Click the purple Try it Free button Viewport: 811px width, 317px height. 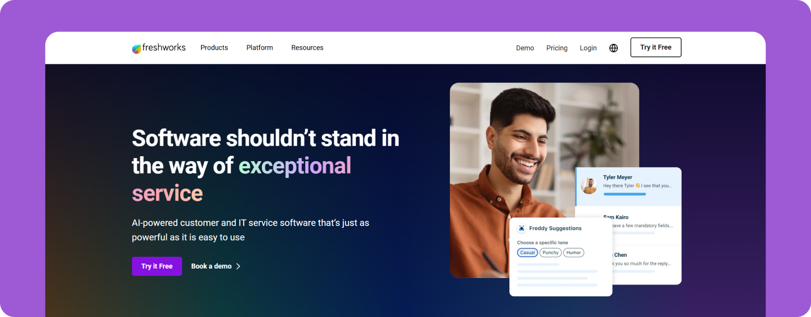point(157,266)
